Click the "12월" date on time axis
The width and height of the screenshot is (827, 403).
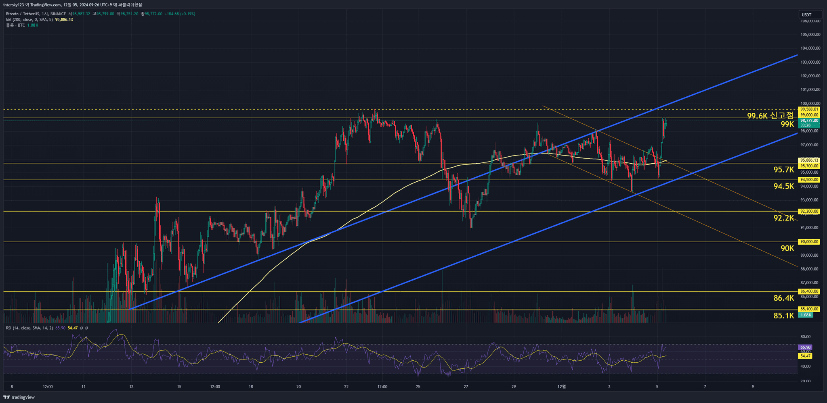561,387
